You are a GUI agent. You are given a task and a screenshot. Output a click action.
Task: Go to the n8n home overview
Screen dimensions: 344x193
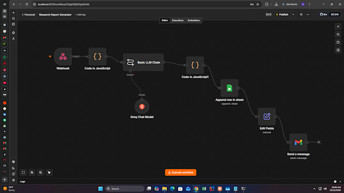[x=13, y=33]
